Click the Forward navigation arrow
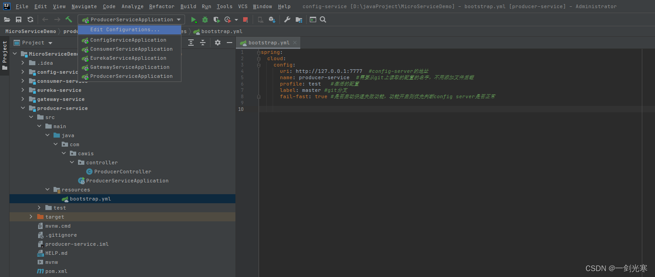Viewport: 655px width, 277px height. 57,19
